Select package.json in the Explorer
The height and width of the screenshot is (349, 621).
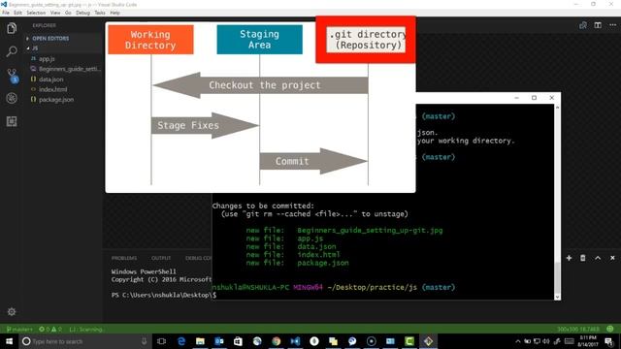pos(56,100)
